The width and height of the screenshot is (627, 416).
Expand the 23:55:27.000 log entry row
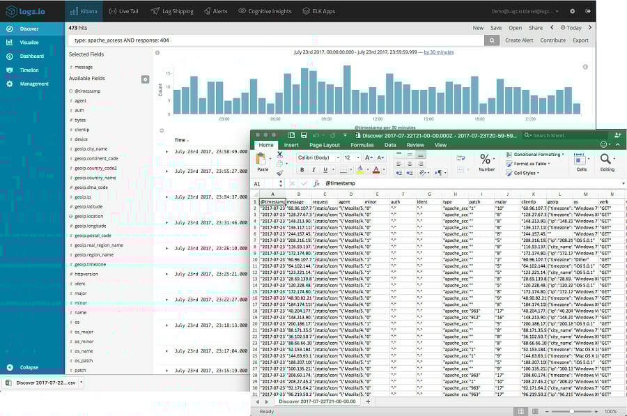point(167,171)
